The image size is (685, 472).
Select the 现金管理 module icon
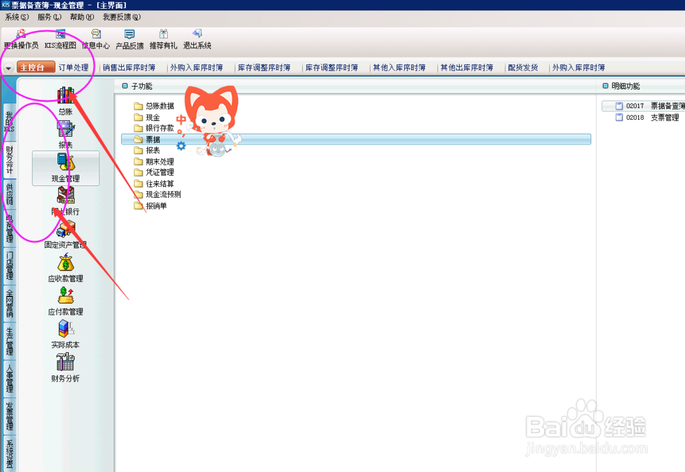coord(66,162)
